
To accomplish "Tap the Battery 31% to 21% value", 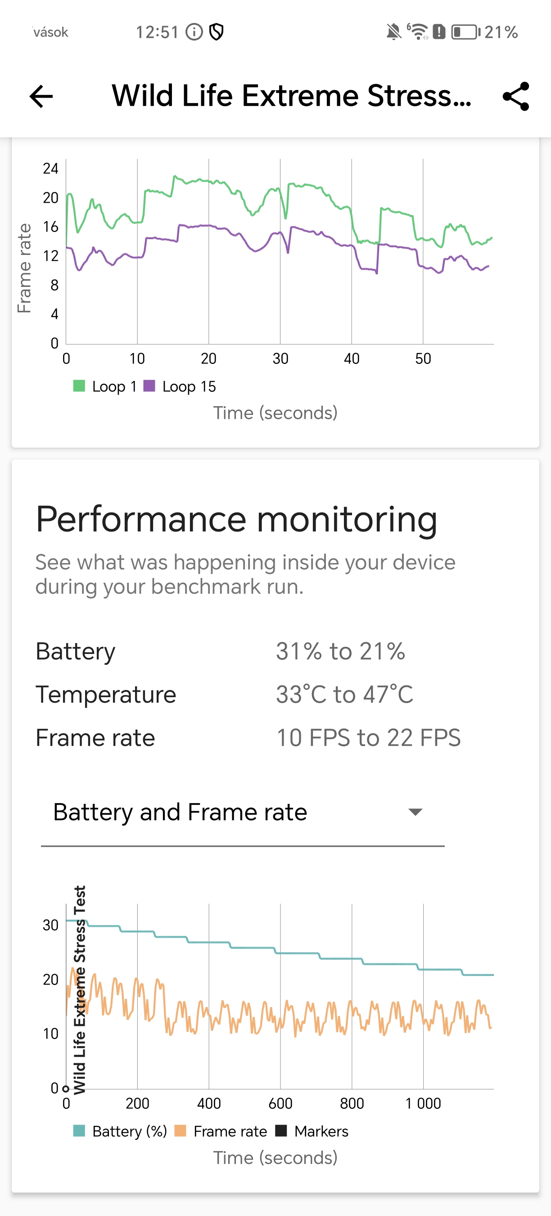I will point(340,651).
